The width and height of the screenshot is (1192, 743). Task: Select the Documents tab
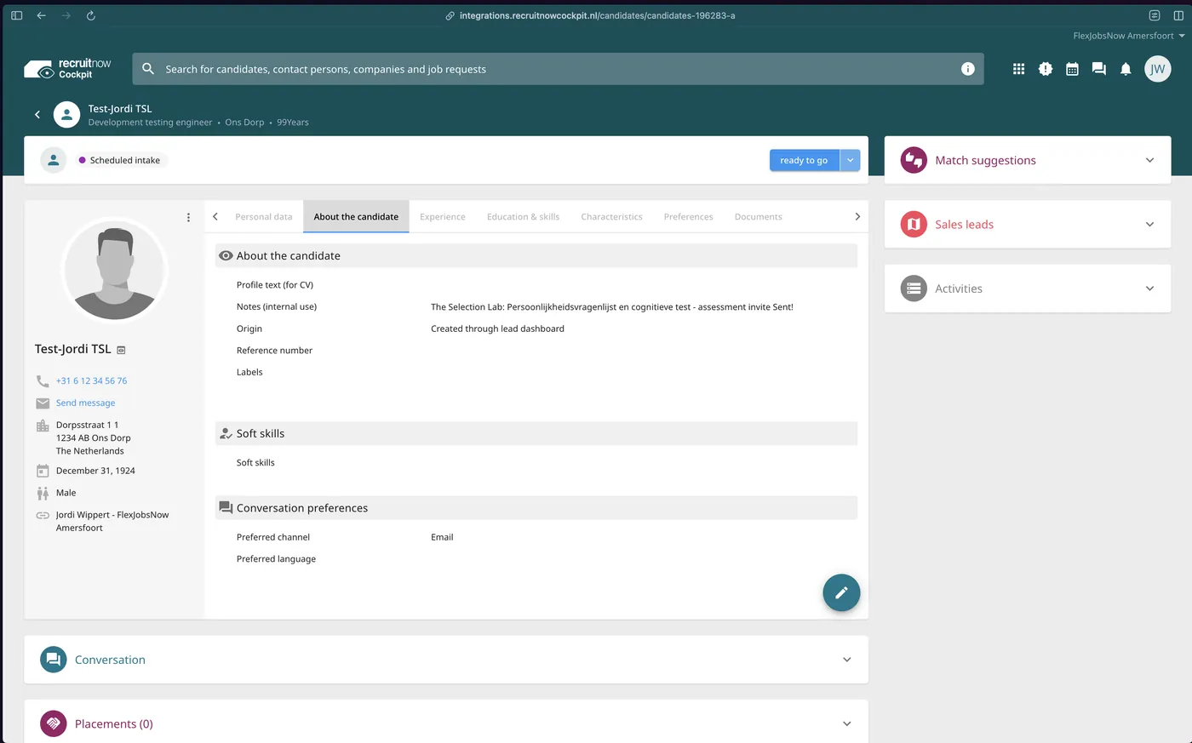click(x=759, y=217)
